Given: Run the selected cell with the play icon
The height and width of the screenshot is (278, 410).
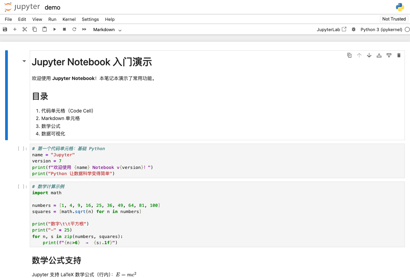Looking at the screenshot, I should pyautogui.click(x=54, y=29).
